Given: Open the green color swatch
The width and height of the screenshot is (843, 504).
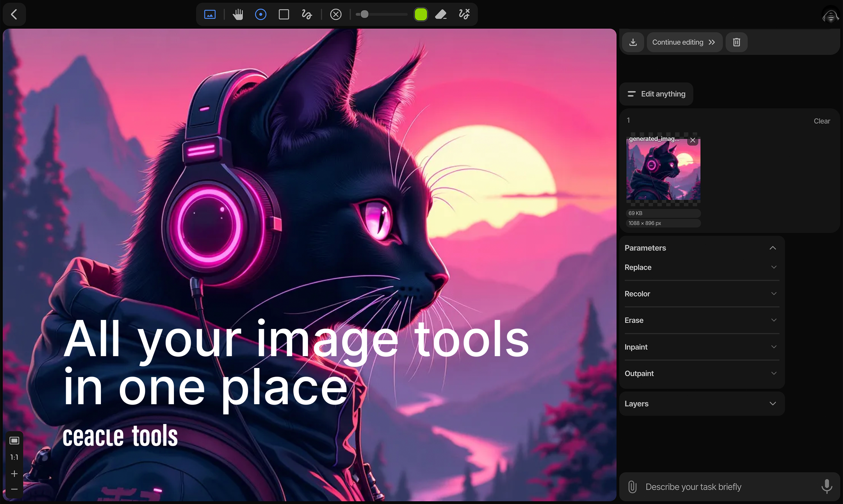Looking at the screenshot, I should [x=421, y=14].
